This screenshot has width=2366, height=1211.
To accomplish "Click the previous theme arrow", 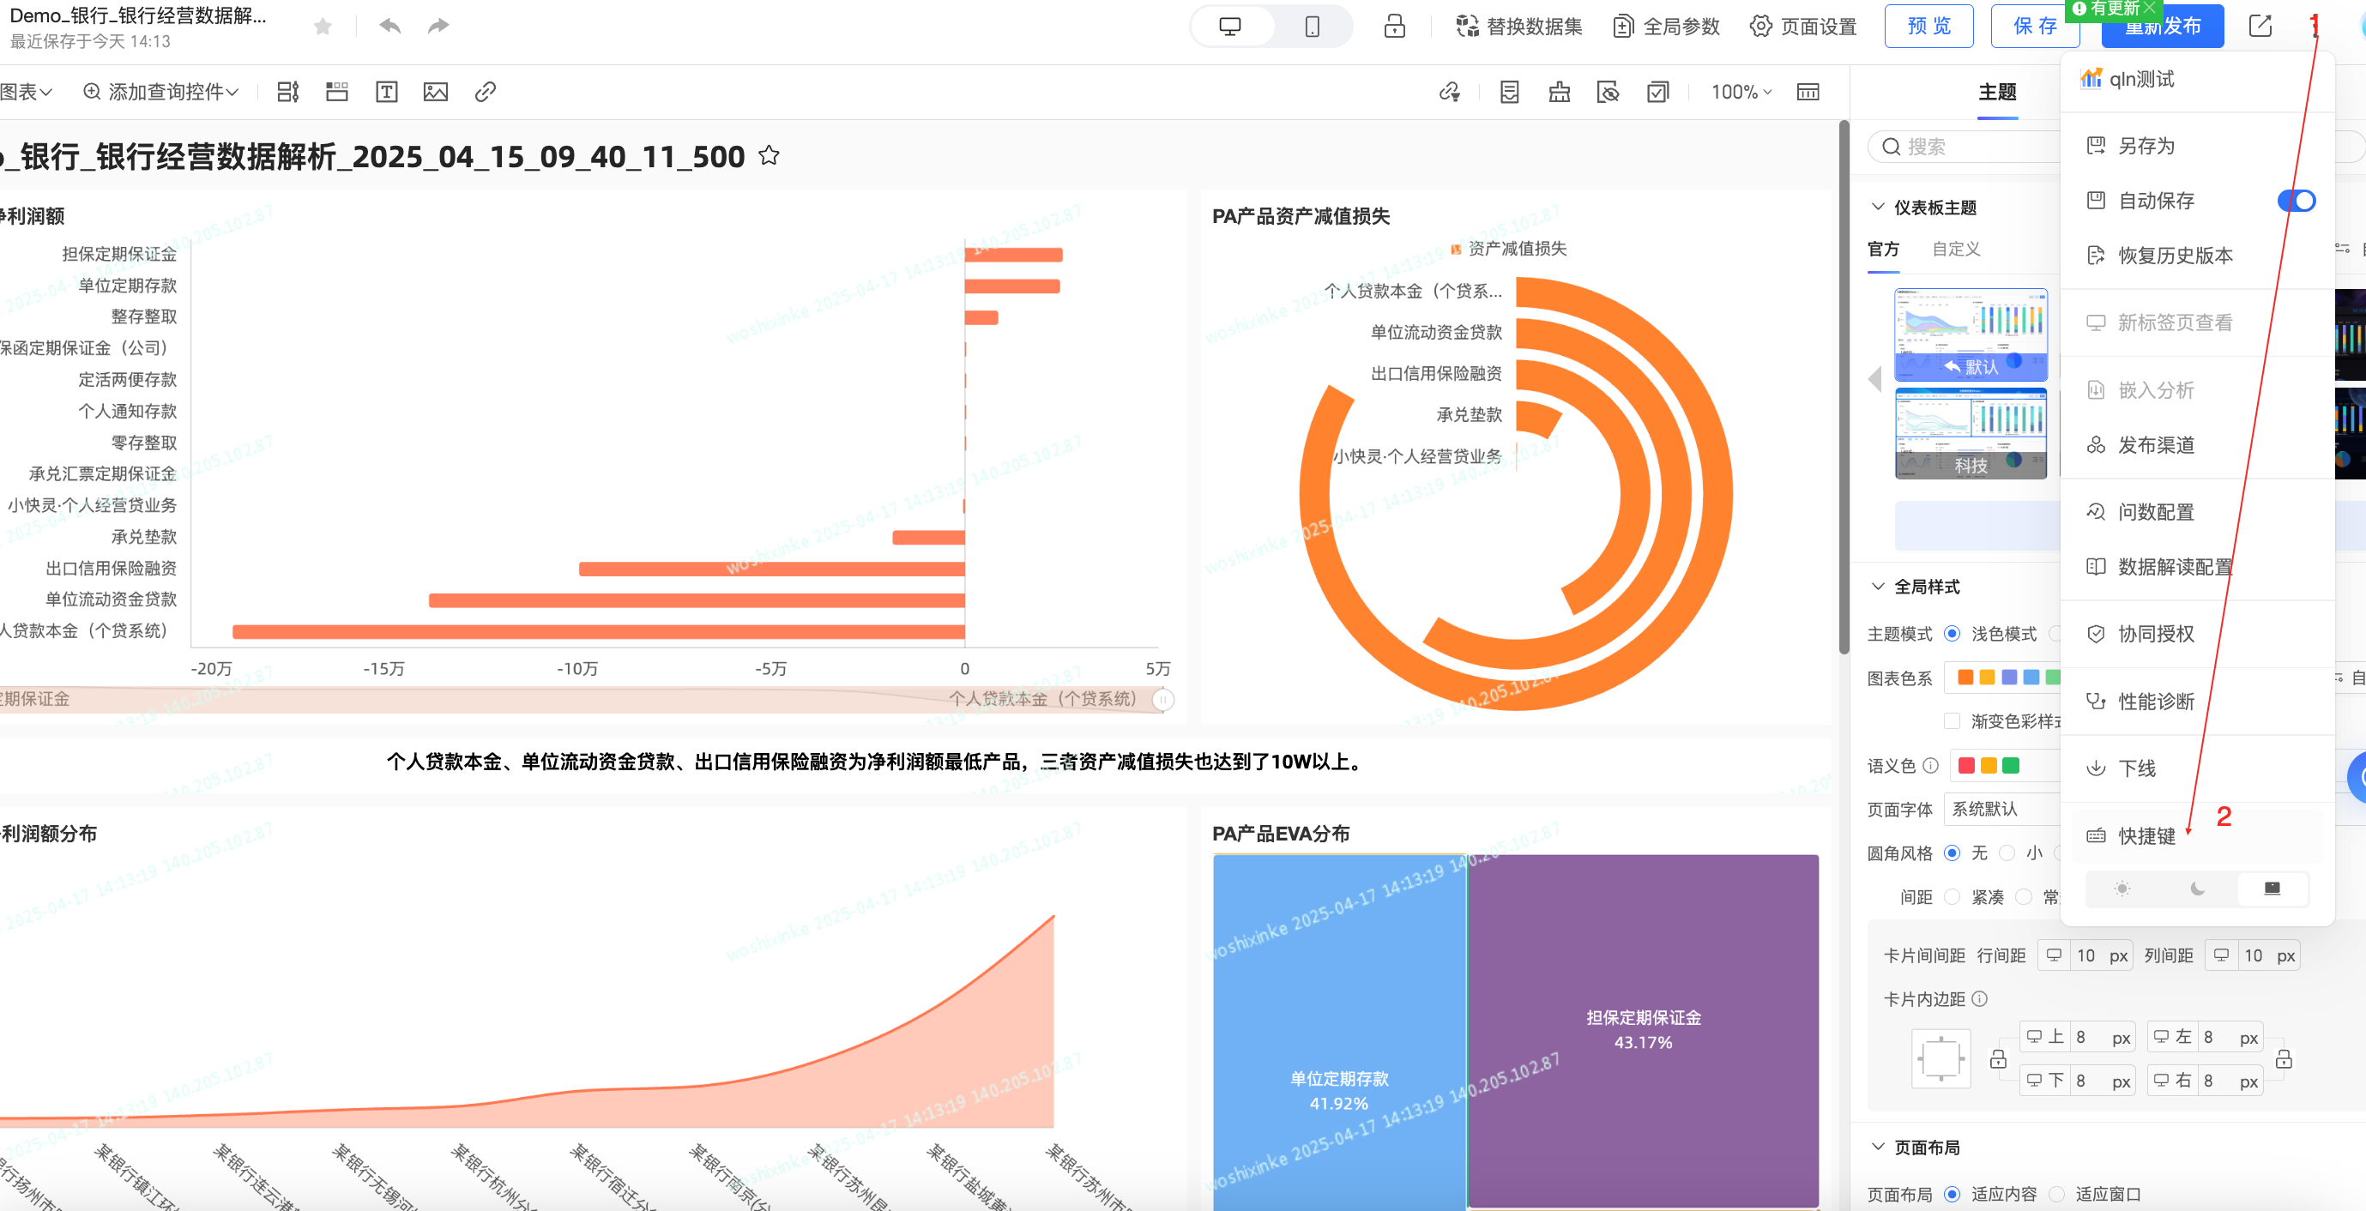I will tap(1874, 378).
